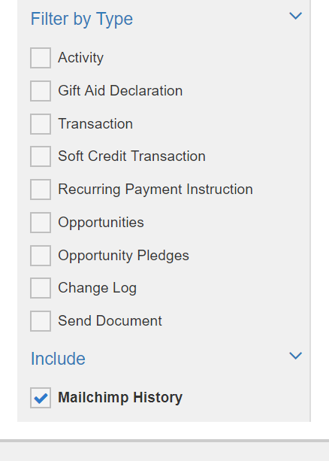Check the Change Log checkbox
The image size is (329, 461).
pyautogui.click(x=41, y=288)
